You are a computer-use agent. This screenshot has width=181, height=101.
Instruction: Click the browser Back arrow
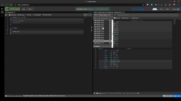(3, 5)
